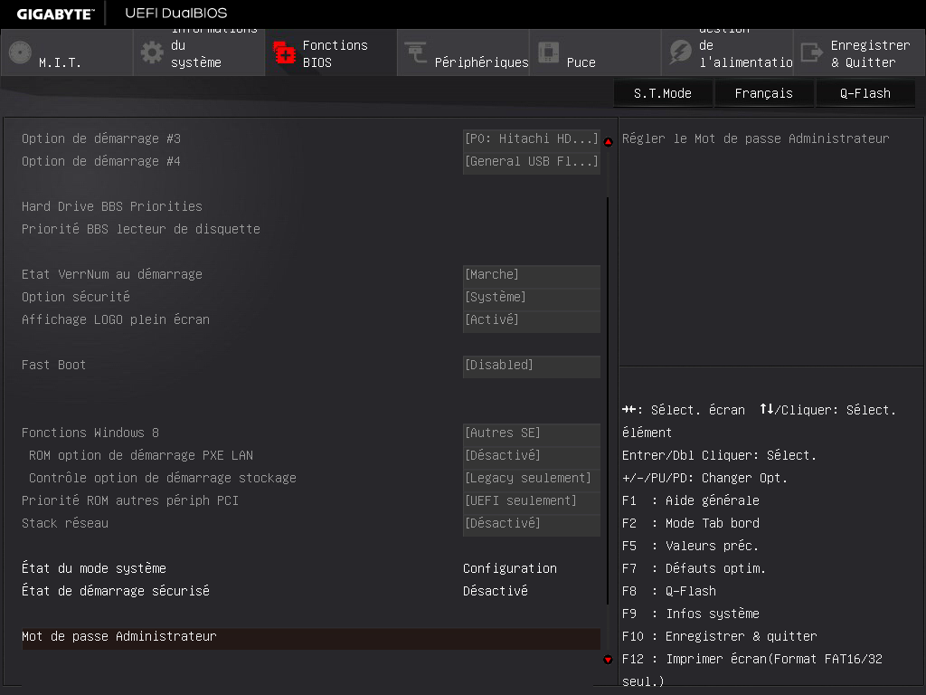Image resolution: width=926 pixels, height=695 pixels.
Task: Select the Etat VerrNum au démarrage label
Action: [111, 275]
